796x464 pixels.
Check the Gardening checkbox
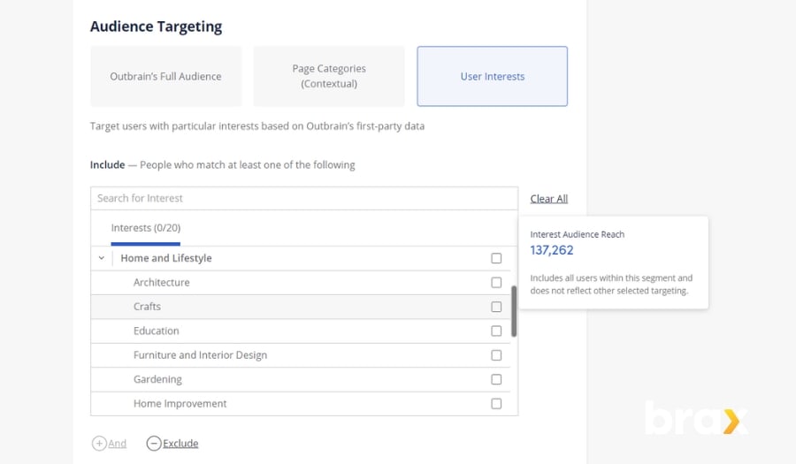[496, 379]
